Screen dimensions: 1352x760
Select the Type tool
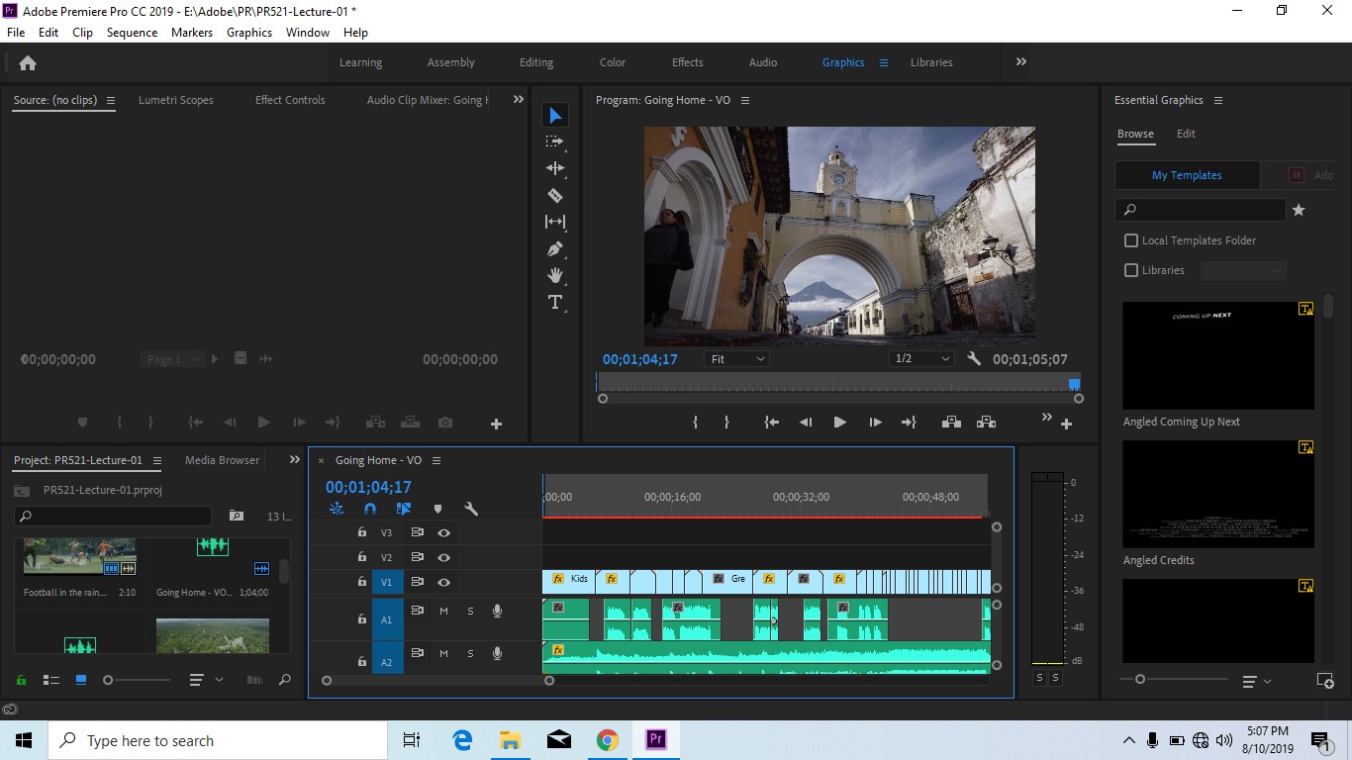click(555, 302)
